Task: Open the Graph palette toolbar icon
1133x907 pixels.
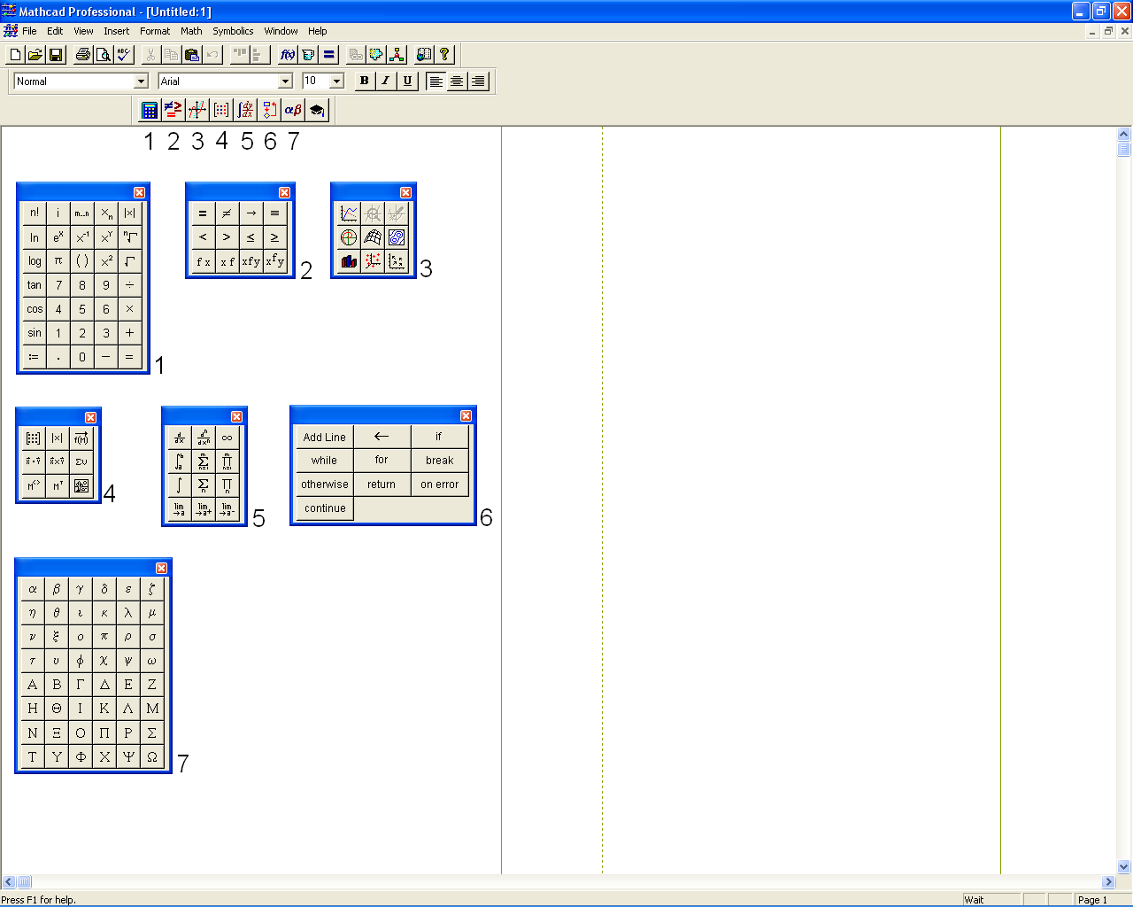Action: pos(197,110)
